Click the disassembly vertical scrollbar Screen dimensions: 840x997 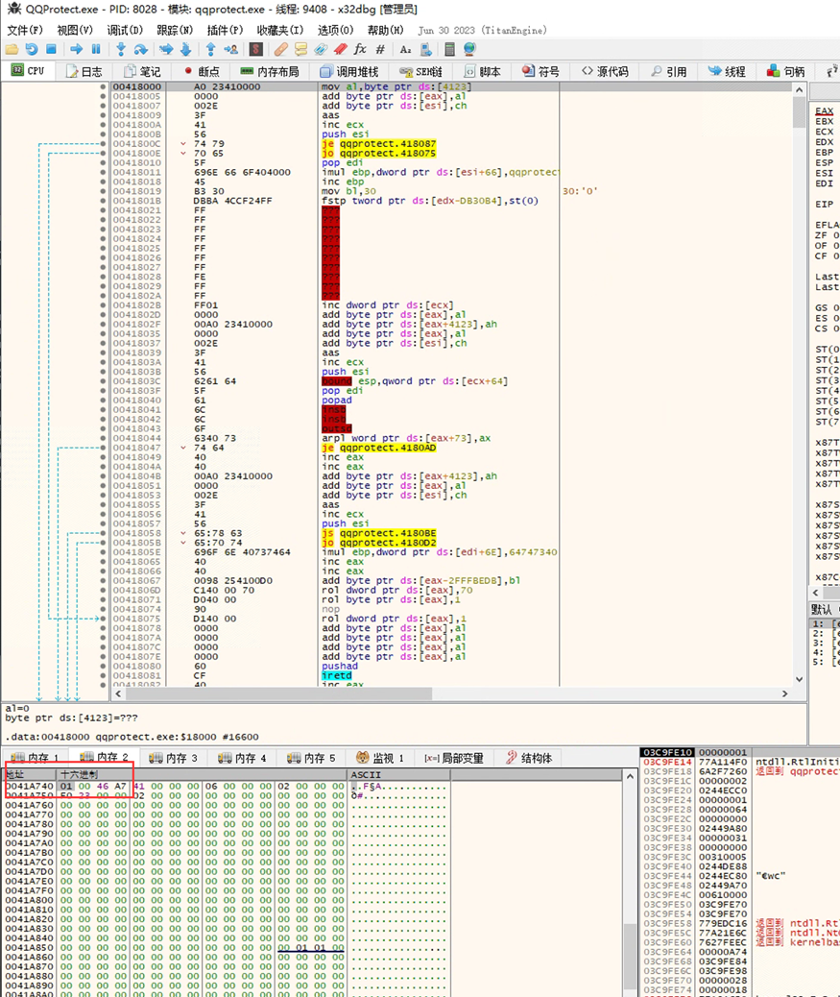pyautogui.click(x=800, y=384)
